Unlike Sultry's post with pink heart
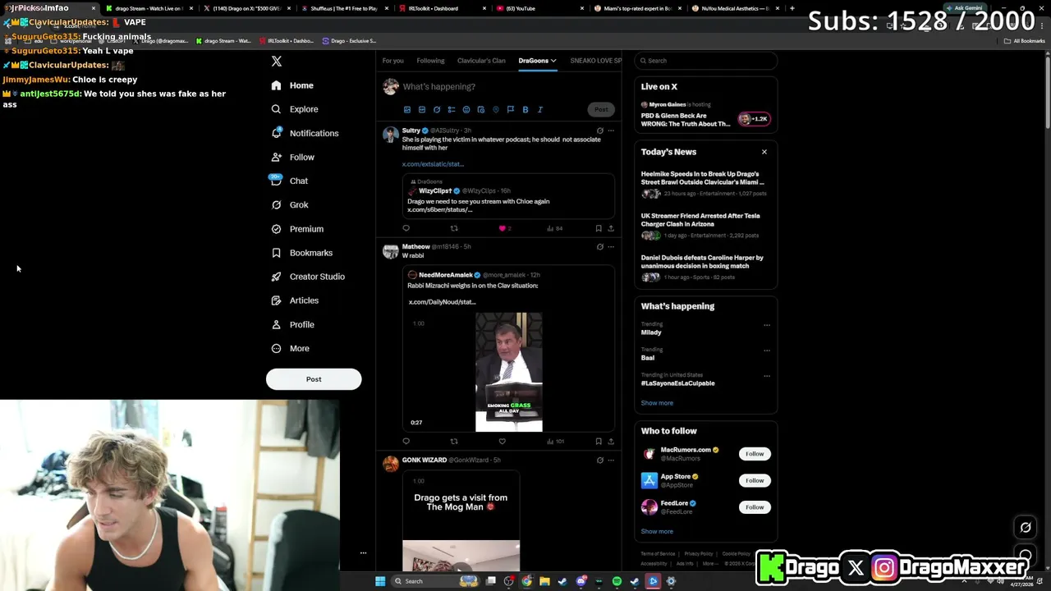Viewport: 1051px width, 591px height. point(503,228)
